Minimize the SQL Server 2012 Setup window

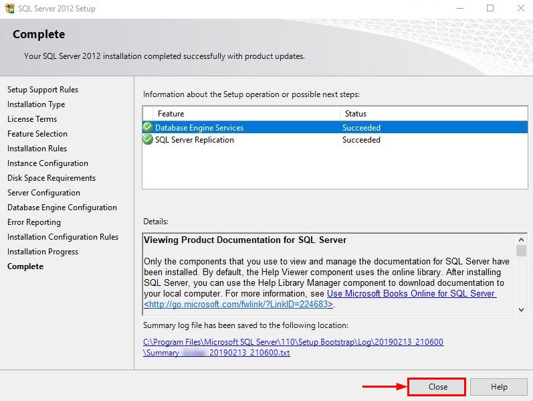pyautogui.click(x=460, y=8)
